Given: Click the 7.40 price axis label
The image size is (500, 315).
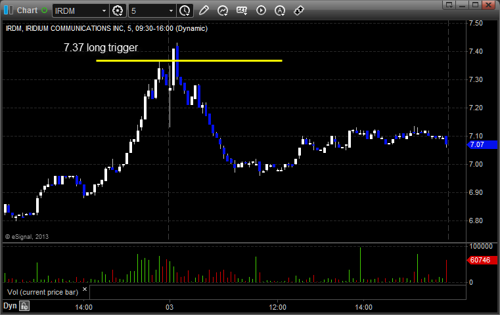Looking at the screenshot, I should (476, 51).
